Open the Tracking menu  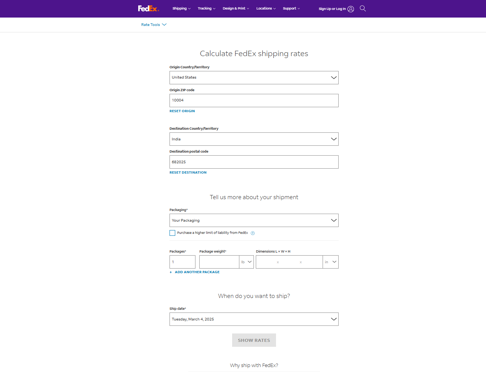click(207, 8)
